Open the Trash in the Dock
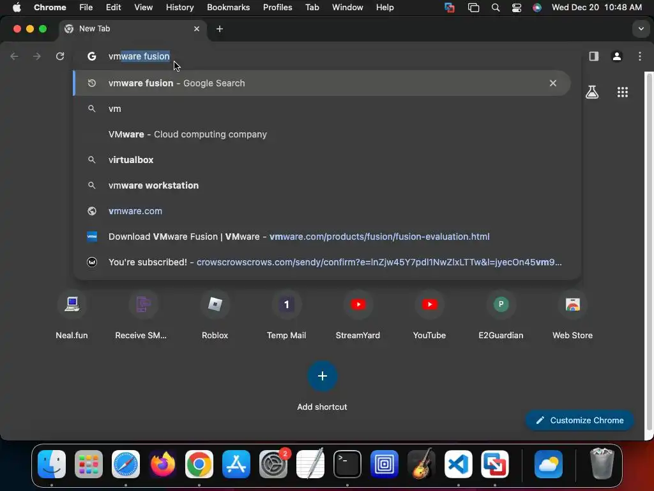654x491 pixels. pos(602,464)
